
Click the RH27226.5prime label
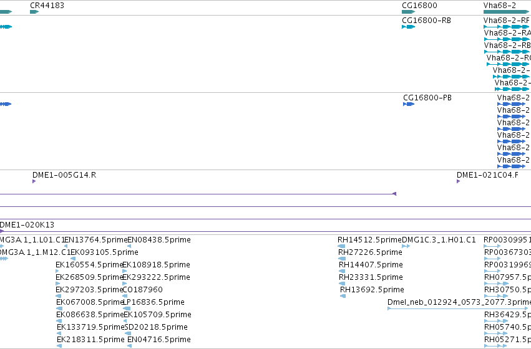click(x=370, y=252)
